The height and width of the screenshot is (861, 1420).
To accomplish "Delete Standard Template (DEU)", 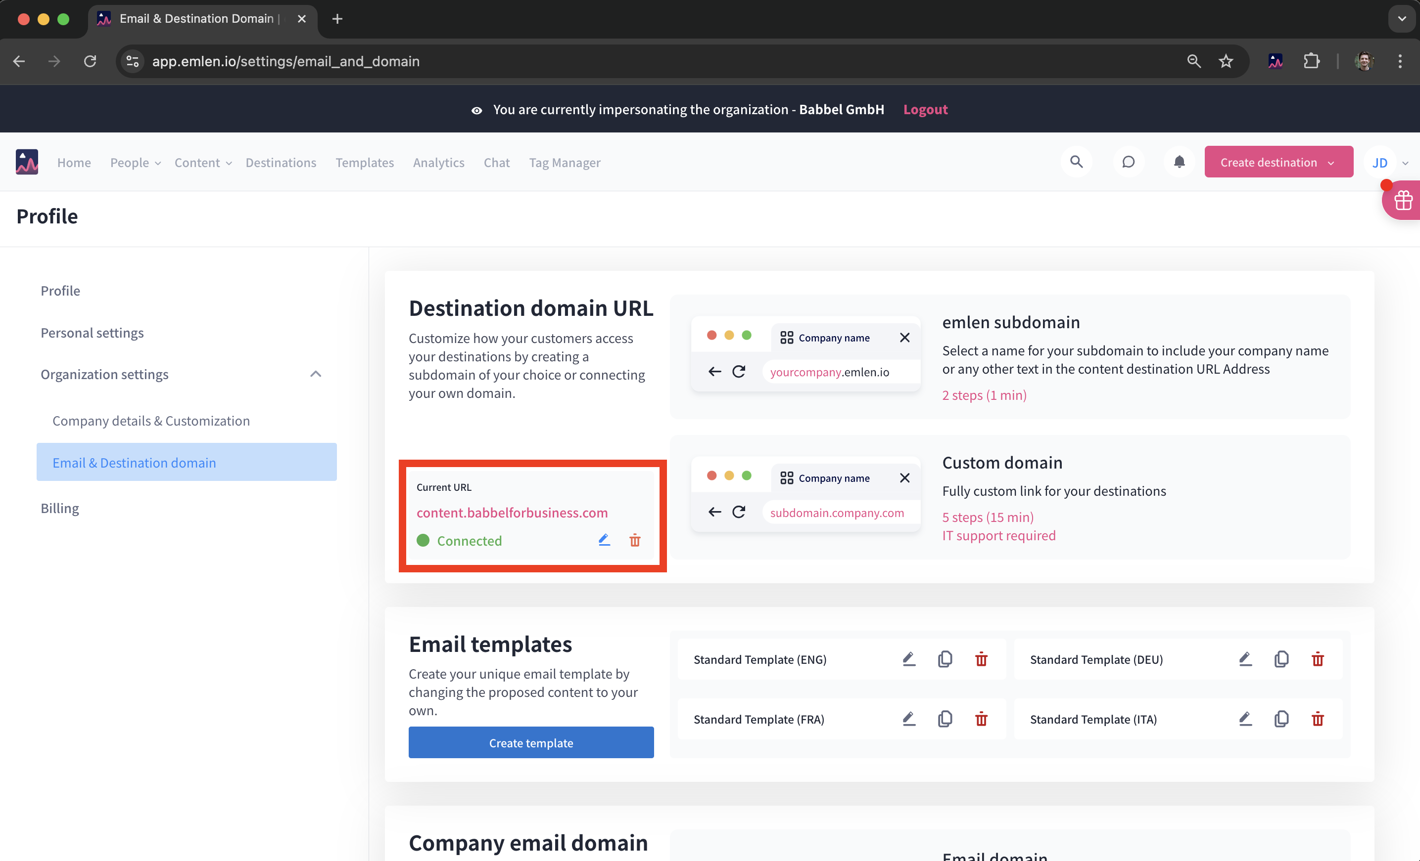I will 1318,659.
